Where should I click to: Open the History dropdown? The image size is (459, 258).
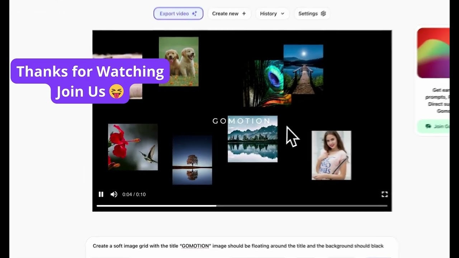272,14
